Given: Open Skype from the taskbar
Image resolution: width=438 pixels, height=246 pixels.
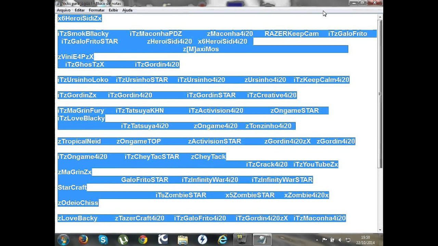Looking at the screenshot, I should coord(103,240).
